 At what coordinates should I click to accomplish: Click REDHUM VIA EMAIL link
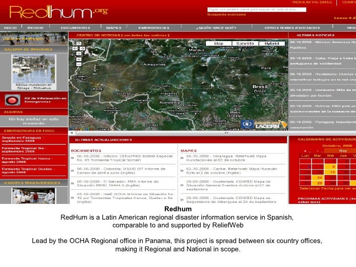[312, 2]
